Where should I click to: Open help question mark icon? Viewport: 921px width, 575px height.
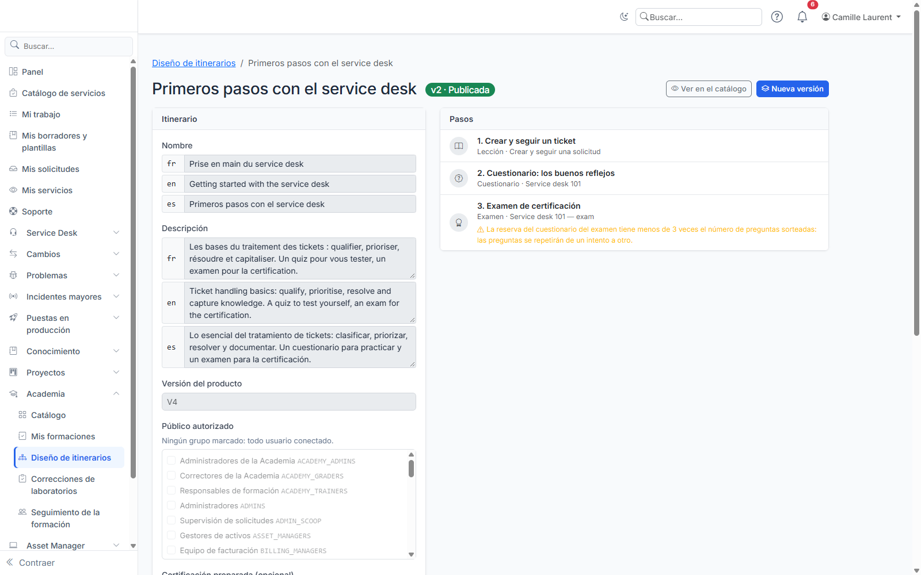point(777,17)
